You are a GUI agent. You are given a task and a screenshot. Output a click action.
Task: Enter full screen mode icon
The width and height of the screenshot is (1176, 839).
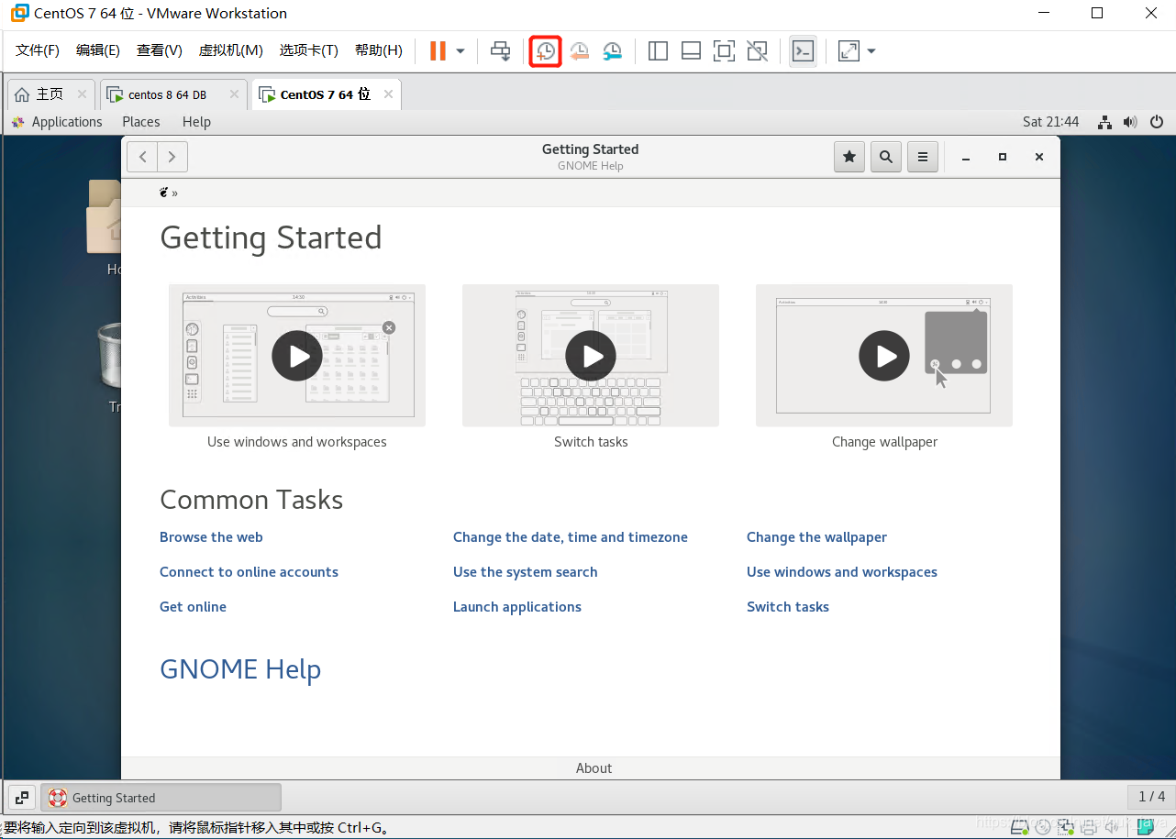tap(724, 51)
